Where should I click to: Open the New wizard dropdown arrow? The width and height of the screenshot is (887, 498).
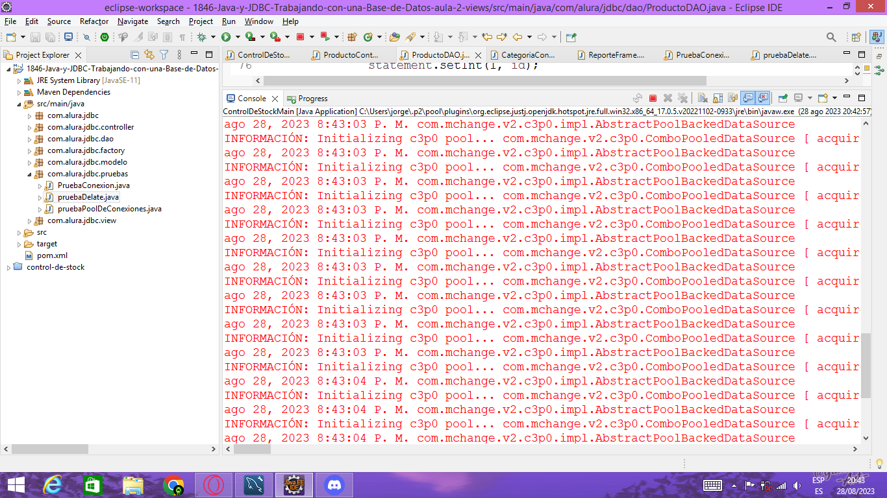[x=23, y=37]
